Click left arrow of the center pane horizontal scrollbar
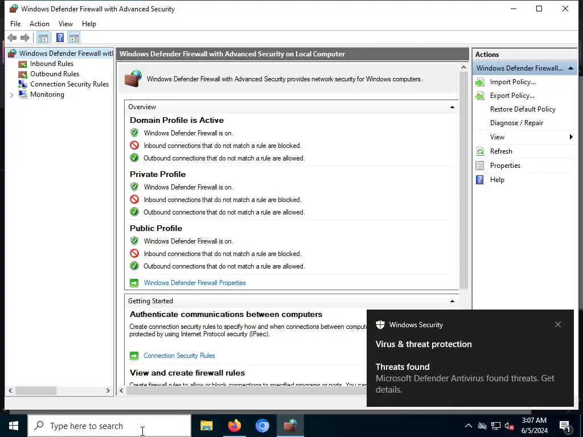The width and height of the screenshot is (583, 437). pyautogui.click(x=121, y=390)
